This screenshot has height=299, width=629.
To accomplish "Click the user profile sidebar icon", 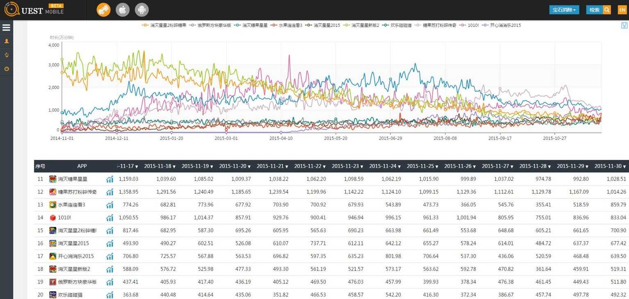I will pos(6,41).
